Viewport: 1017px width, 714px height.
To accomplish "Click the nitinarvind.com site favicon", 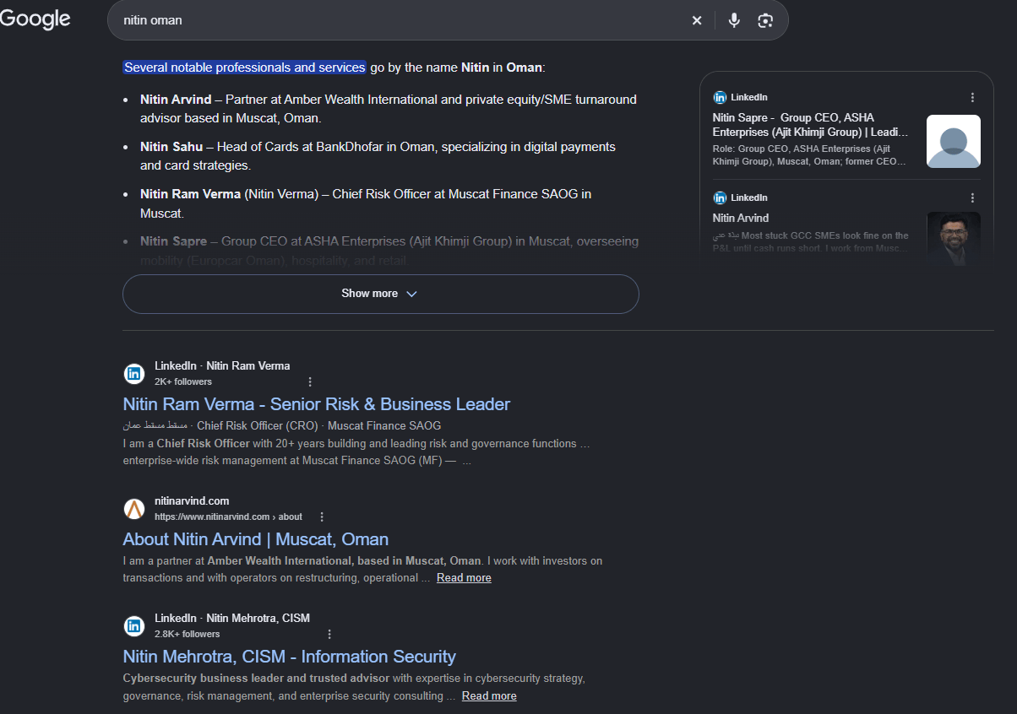I will coord(134,508).
